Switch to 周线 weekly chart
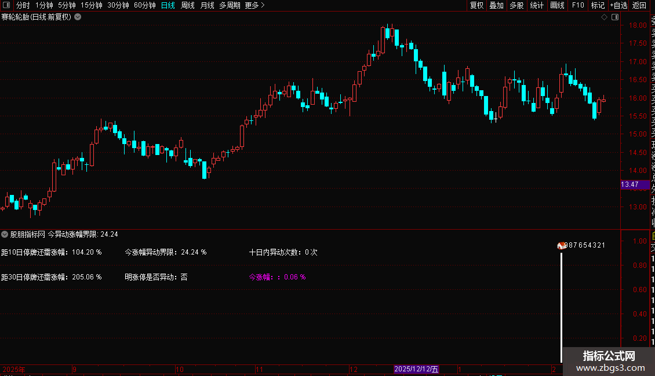Screen dimensions: 655x376 pos(188,5)
